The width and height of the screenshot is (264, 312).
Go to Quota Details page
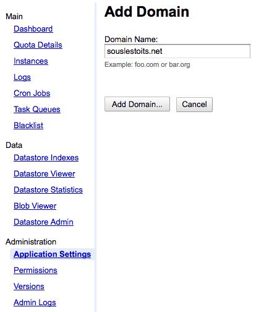coord(38,45)
